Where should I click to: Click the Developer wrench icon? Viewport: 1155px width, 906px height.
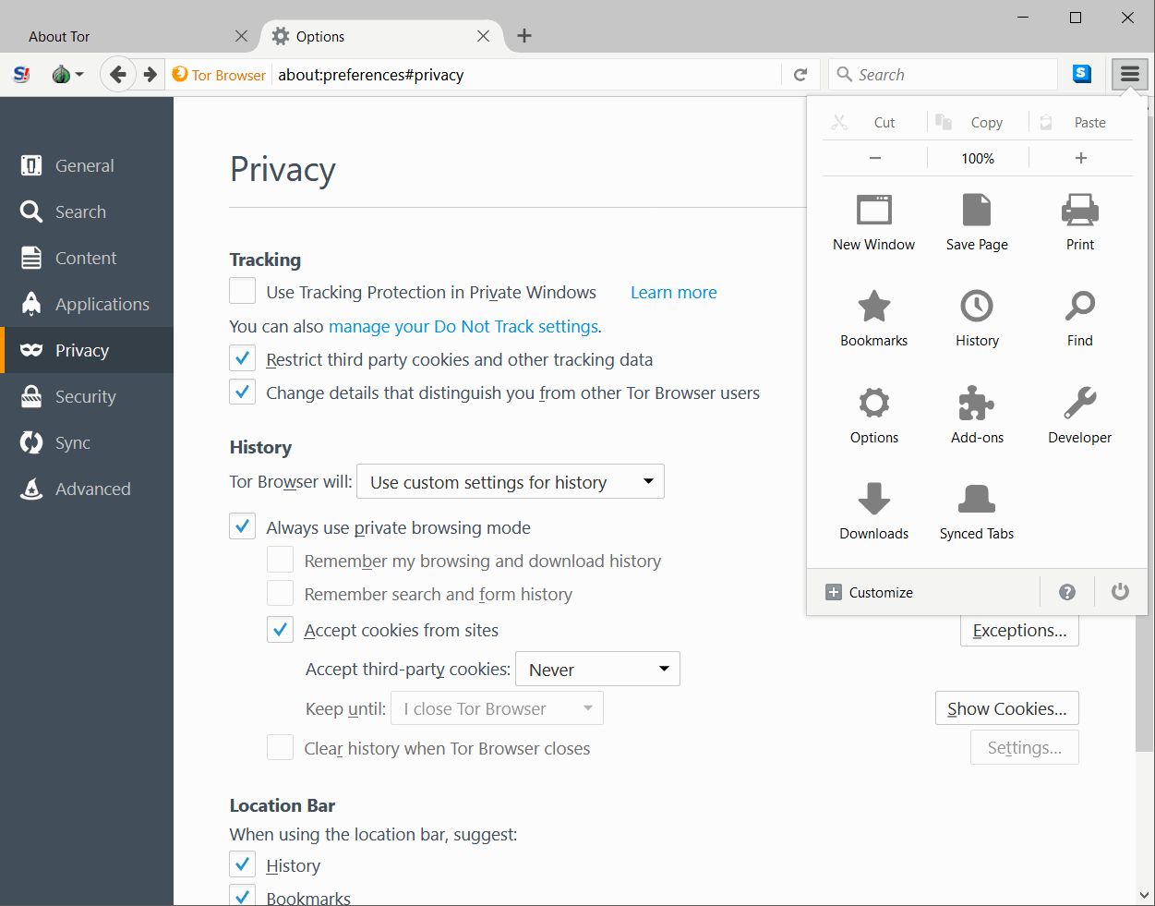pos(1079,404)
